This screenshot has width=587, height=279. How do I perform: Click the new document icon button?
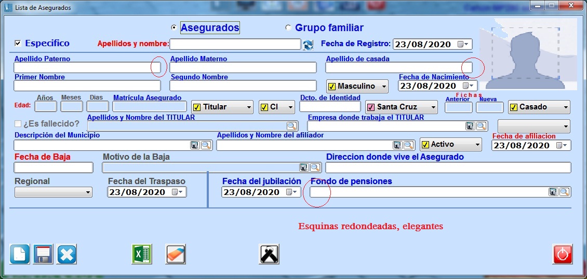point(19,254)
